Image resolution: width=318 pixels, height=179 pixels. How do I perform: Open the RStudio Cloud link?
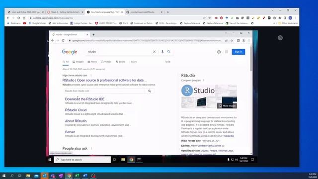(x=76, y=110)
